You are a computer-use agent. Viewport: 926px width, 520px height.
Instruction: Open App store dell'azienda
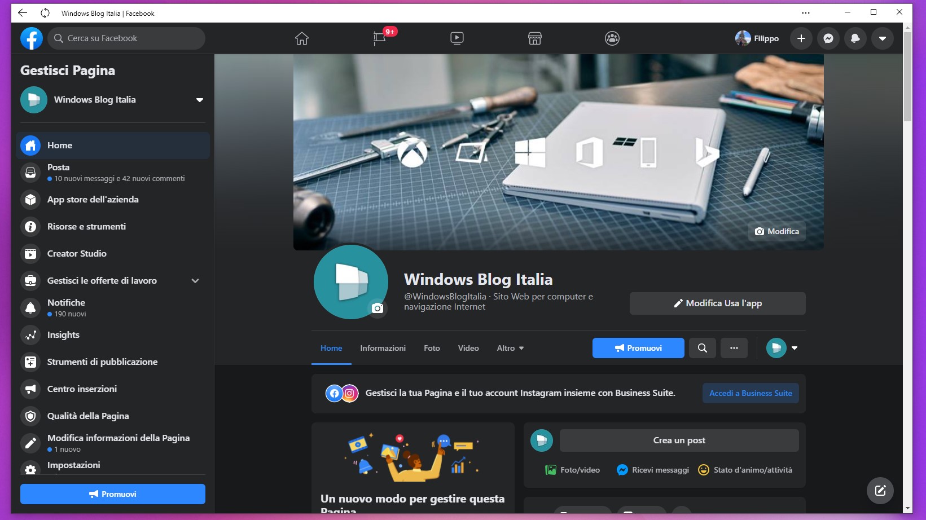coord(113,200)
